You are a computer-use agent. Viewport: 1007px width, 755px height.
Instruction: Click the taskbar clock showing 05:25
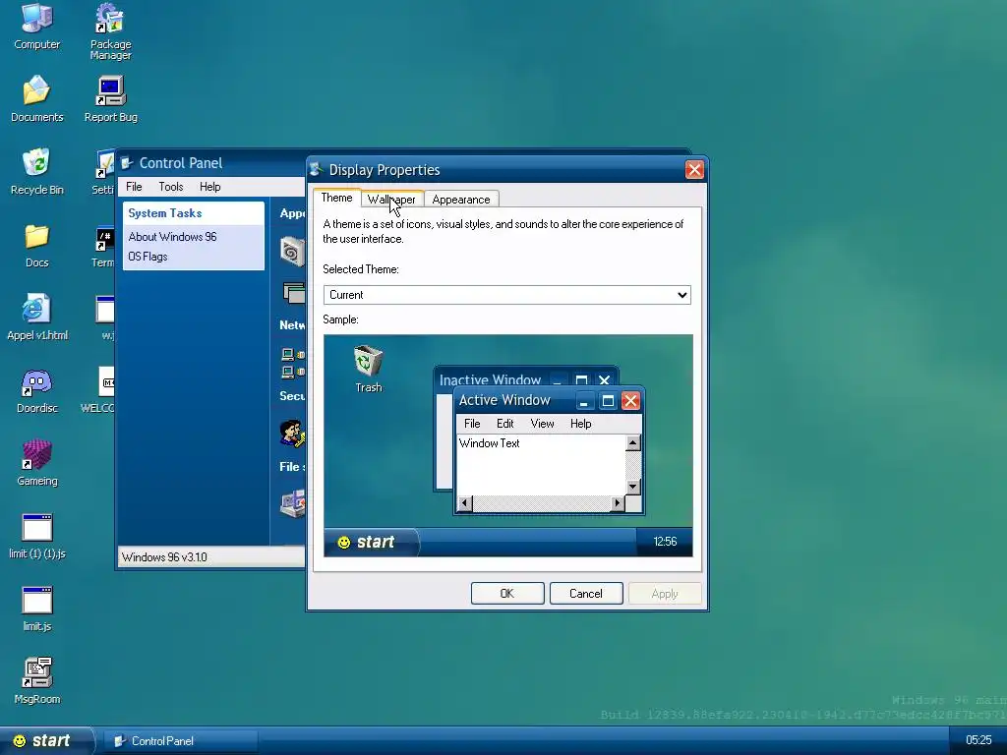click(x=978, y=740)
